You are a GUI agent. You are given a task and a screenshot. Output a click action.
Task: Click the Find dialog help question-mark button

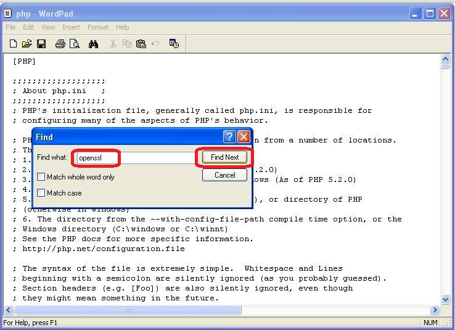pyautogui.click(x=229, y=136)
